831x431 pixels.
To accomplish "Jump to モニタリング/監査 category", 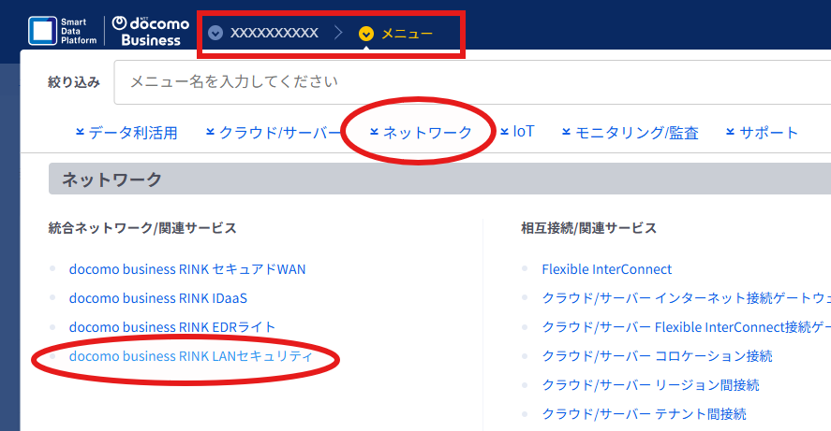I will [x=631, y=133].
